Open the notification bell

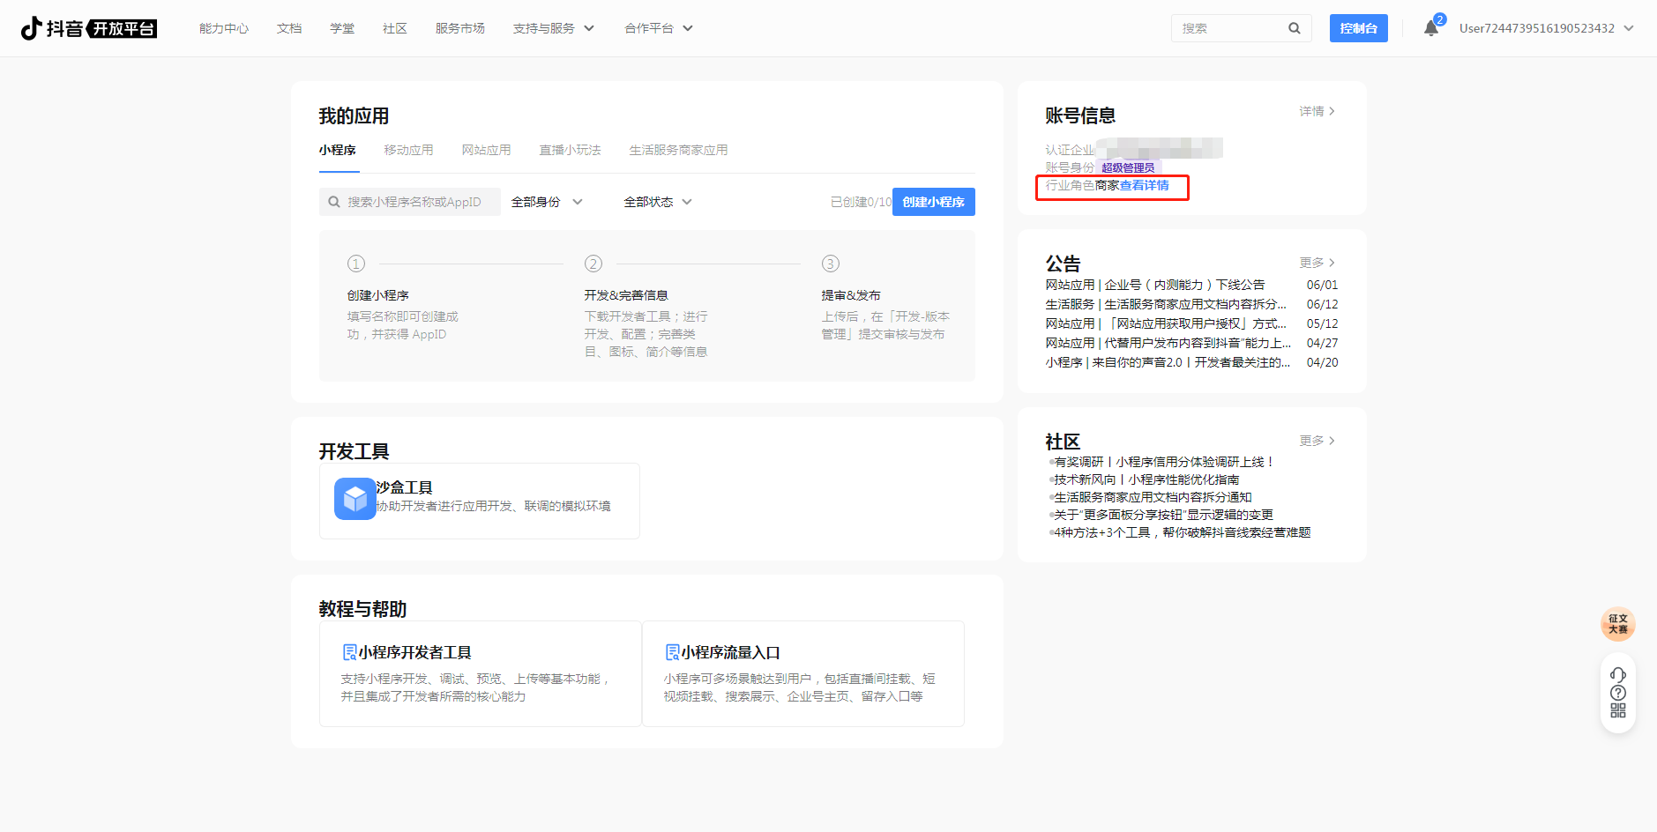(x=1431, y=28)
